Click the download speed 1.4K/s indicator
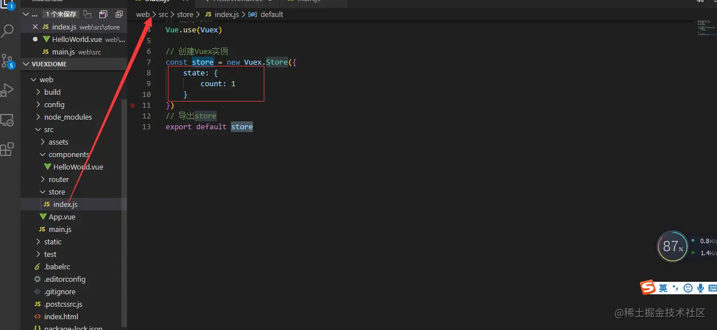The width and height of the screenshot is (717, 330). pyautogui.click(x=704, y=253)
